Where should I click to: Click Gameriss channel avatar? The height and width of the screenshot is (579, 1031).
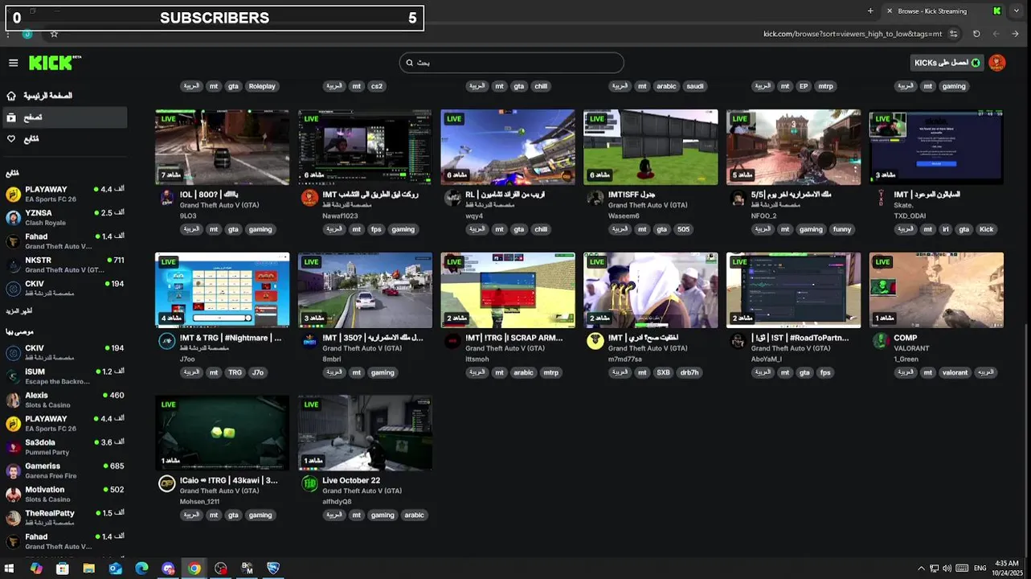[x=13, y=470]
